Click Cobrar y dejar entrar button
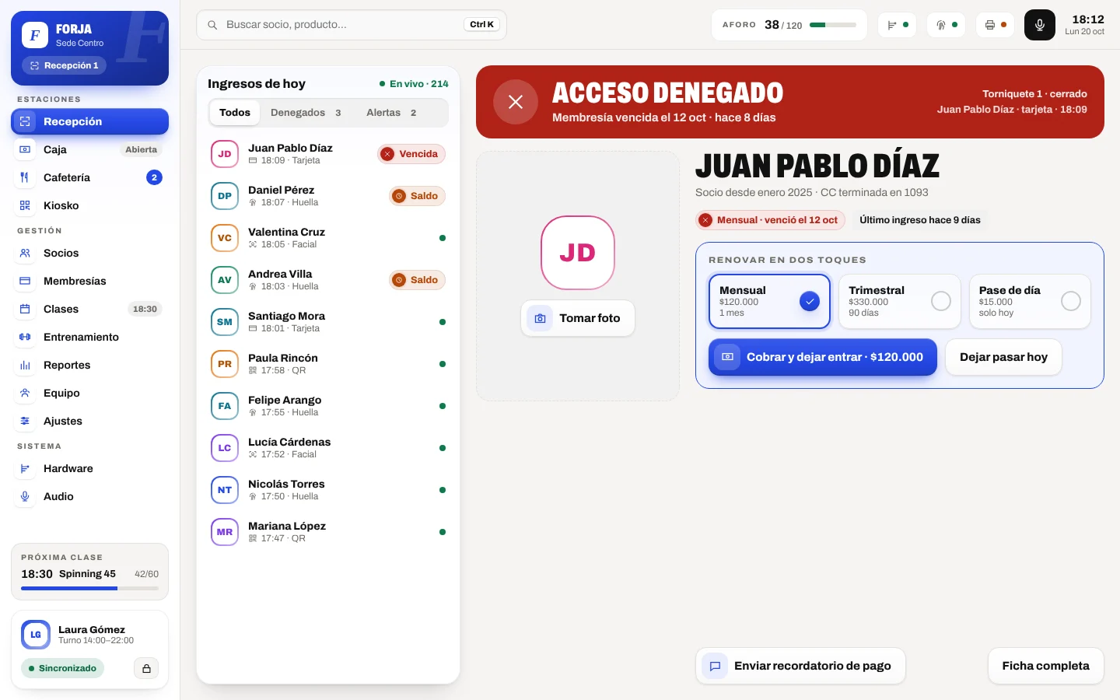 (x=822, y=357)
